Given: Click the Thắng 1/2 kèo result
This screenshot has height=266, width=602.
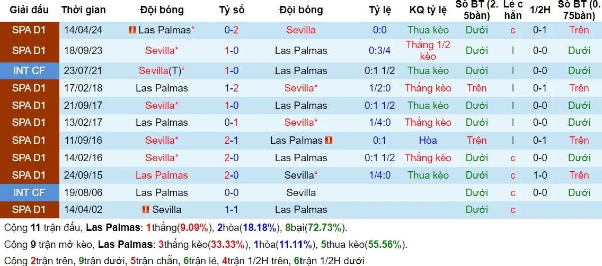Looking at the screenshot, I should [x=428, y=50].
